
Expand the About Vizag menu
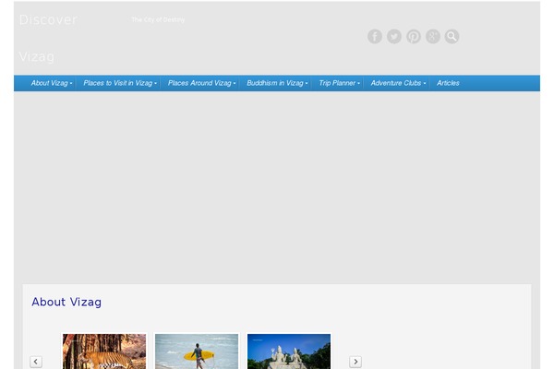coord(52,83)
